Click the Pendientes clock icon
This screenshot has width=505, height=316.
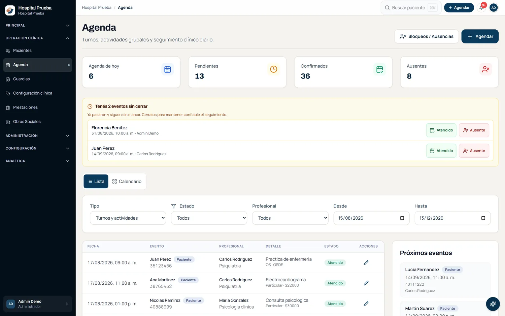[273, 69]
